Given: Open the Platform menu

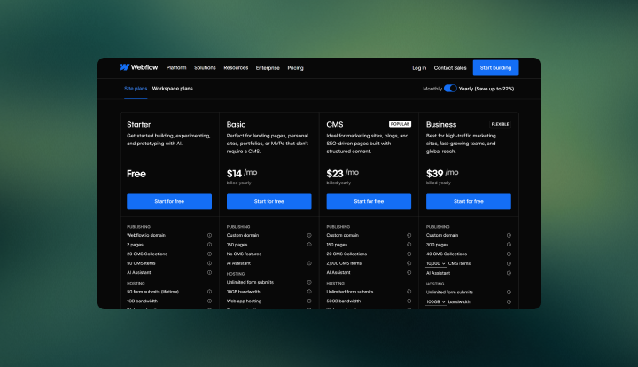Looking at the screenshot, I should pyautogui.click(x=176, y=68).
